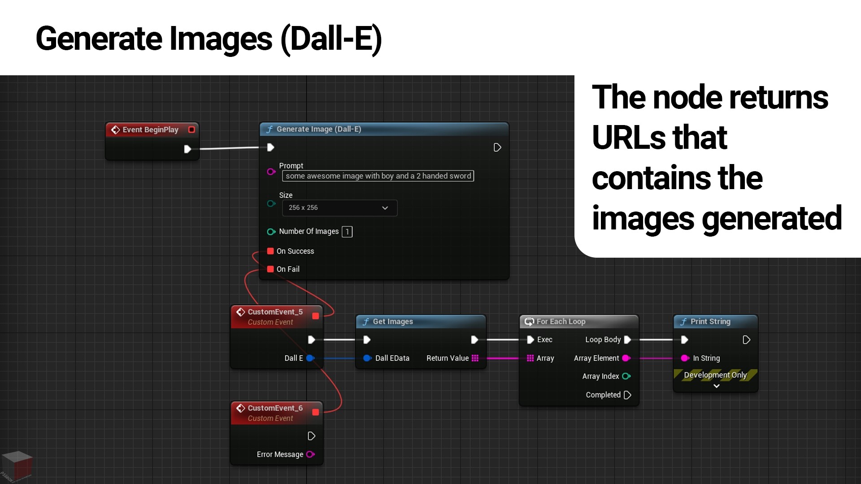This screenshot has height=484, width=861.
Task: Click Get Images input exec pin
Action: click(x=367, y=340)
